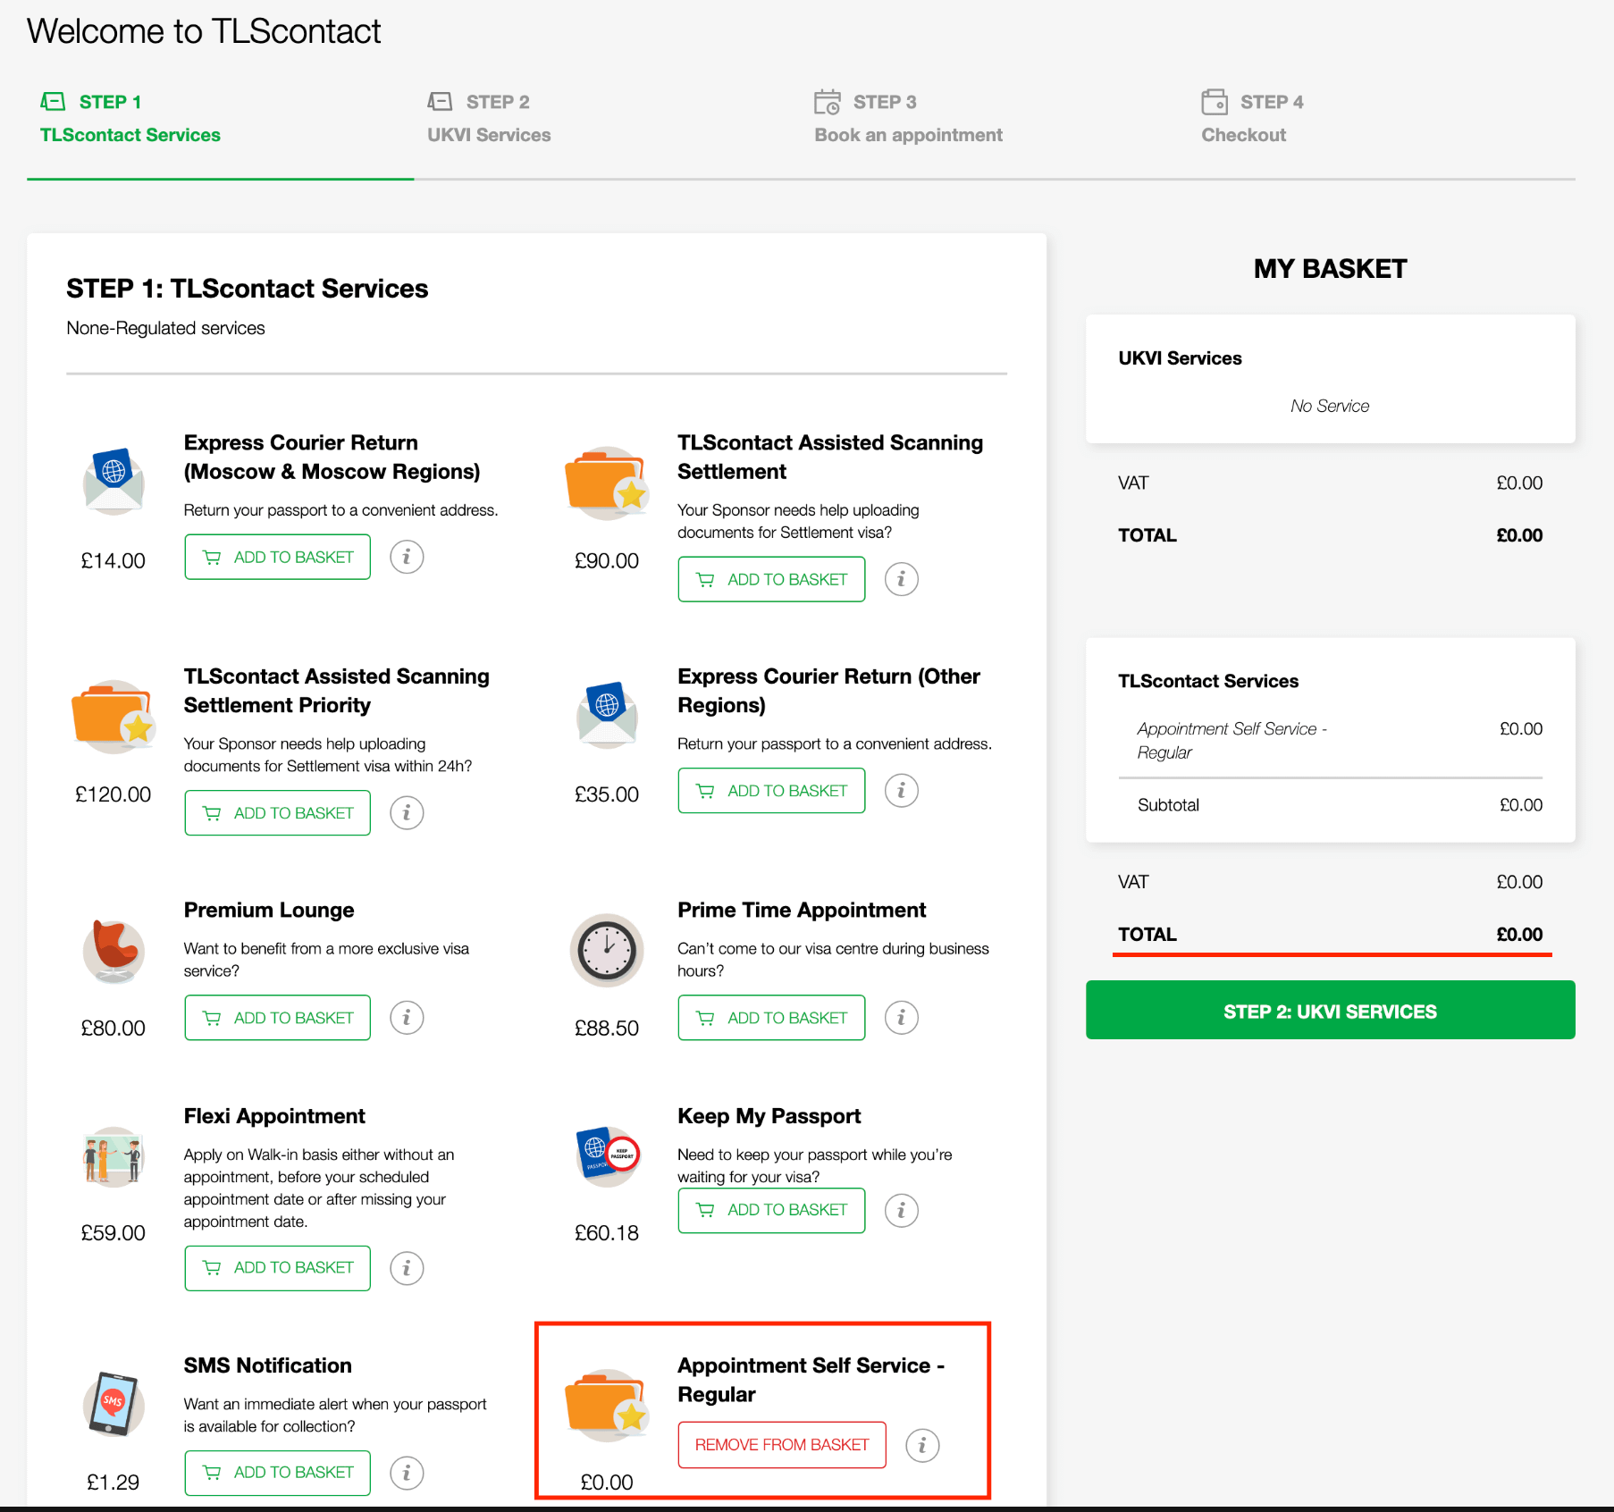Show info for Assisted Scanning Settlement

(x=901, y=579)
